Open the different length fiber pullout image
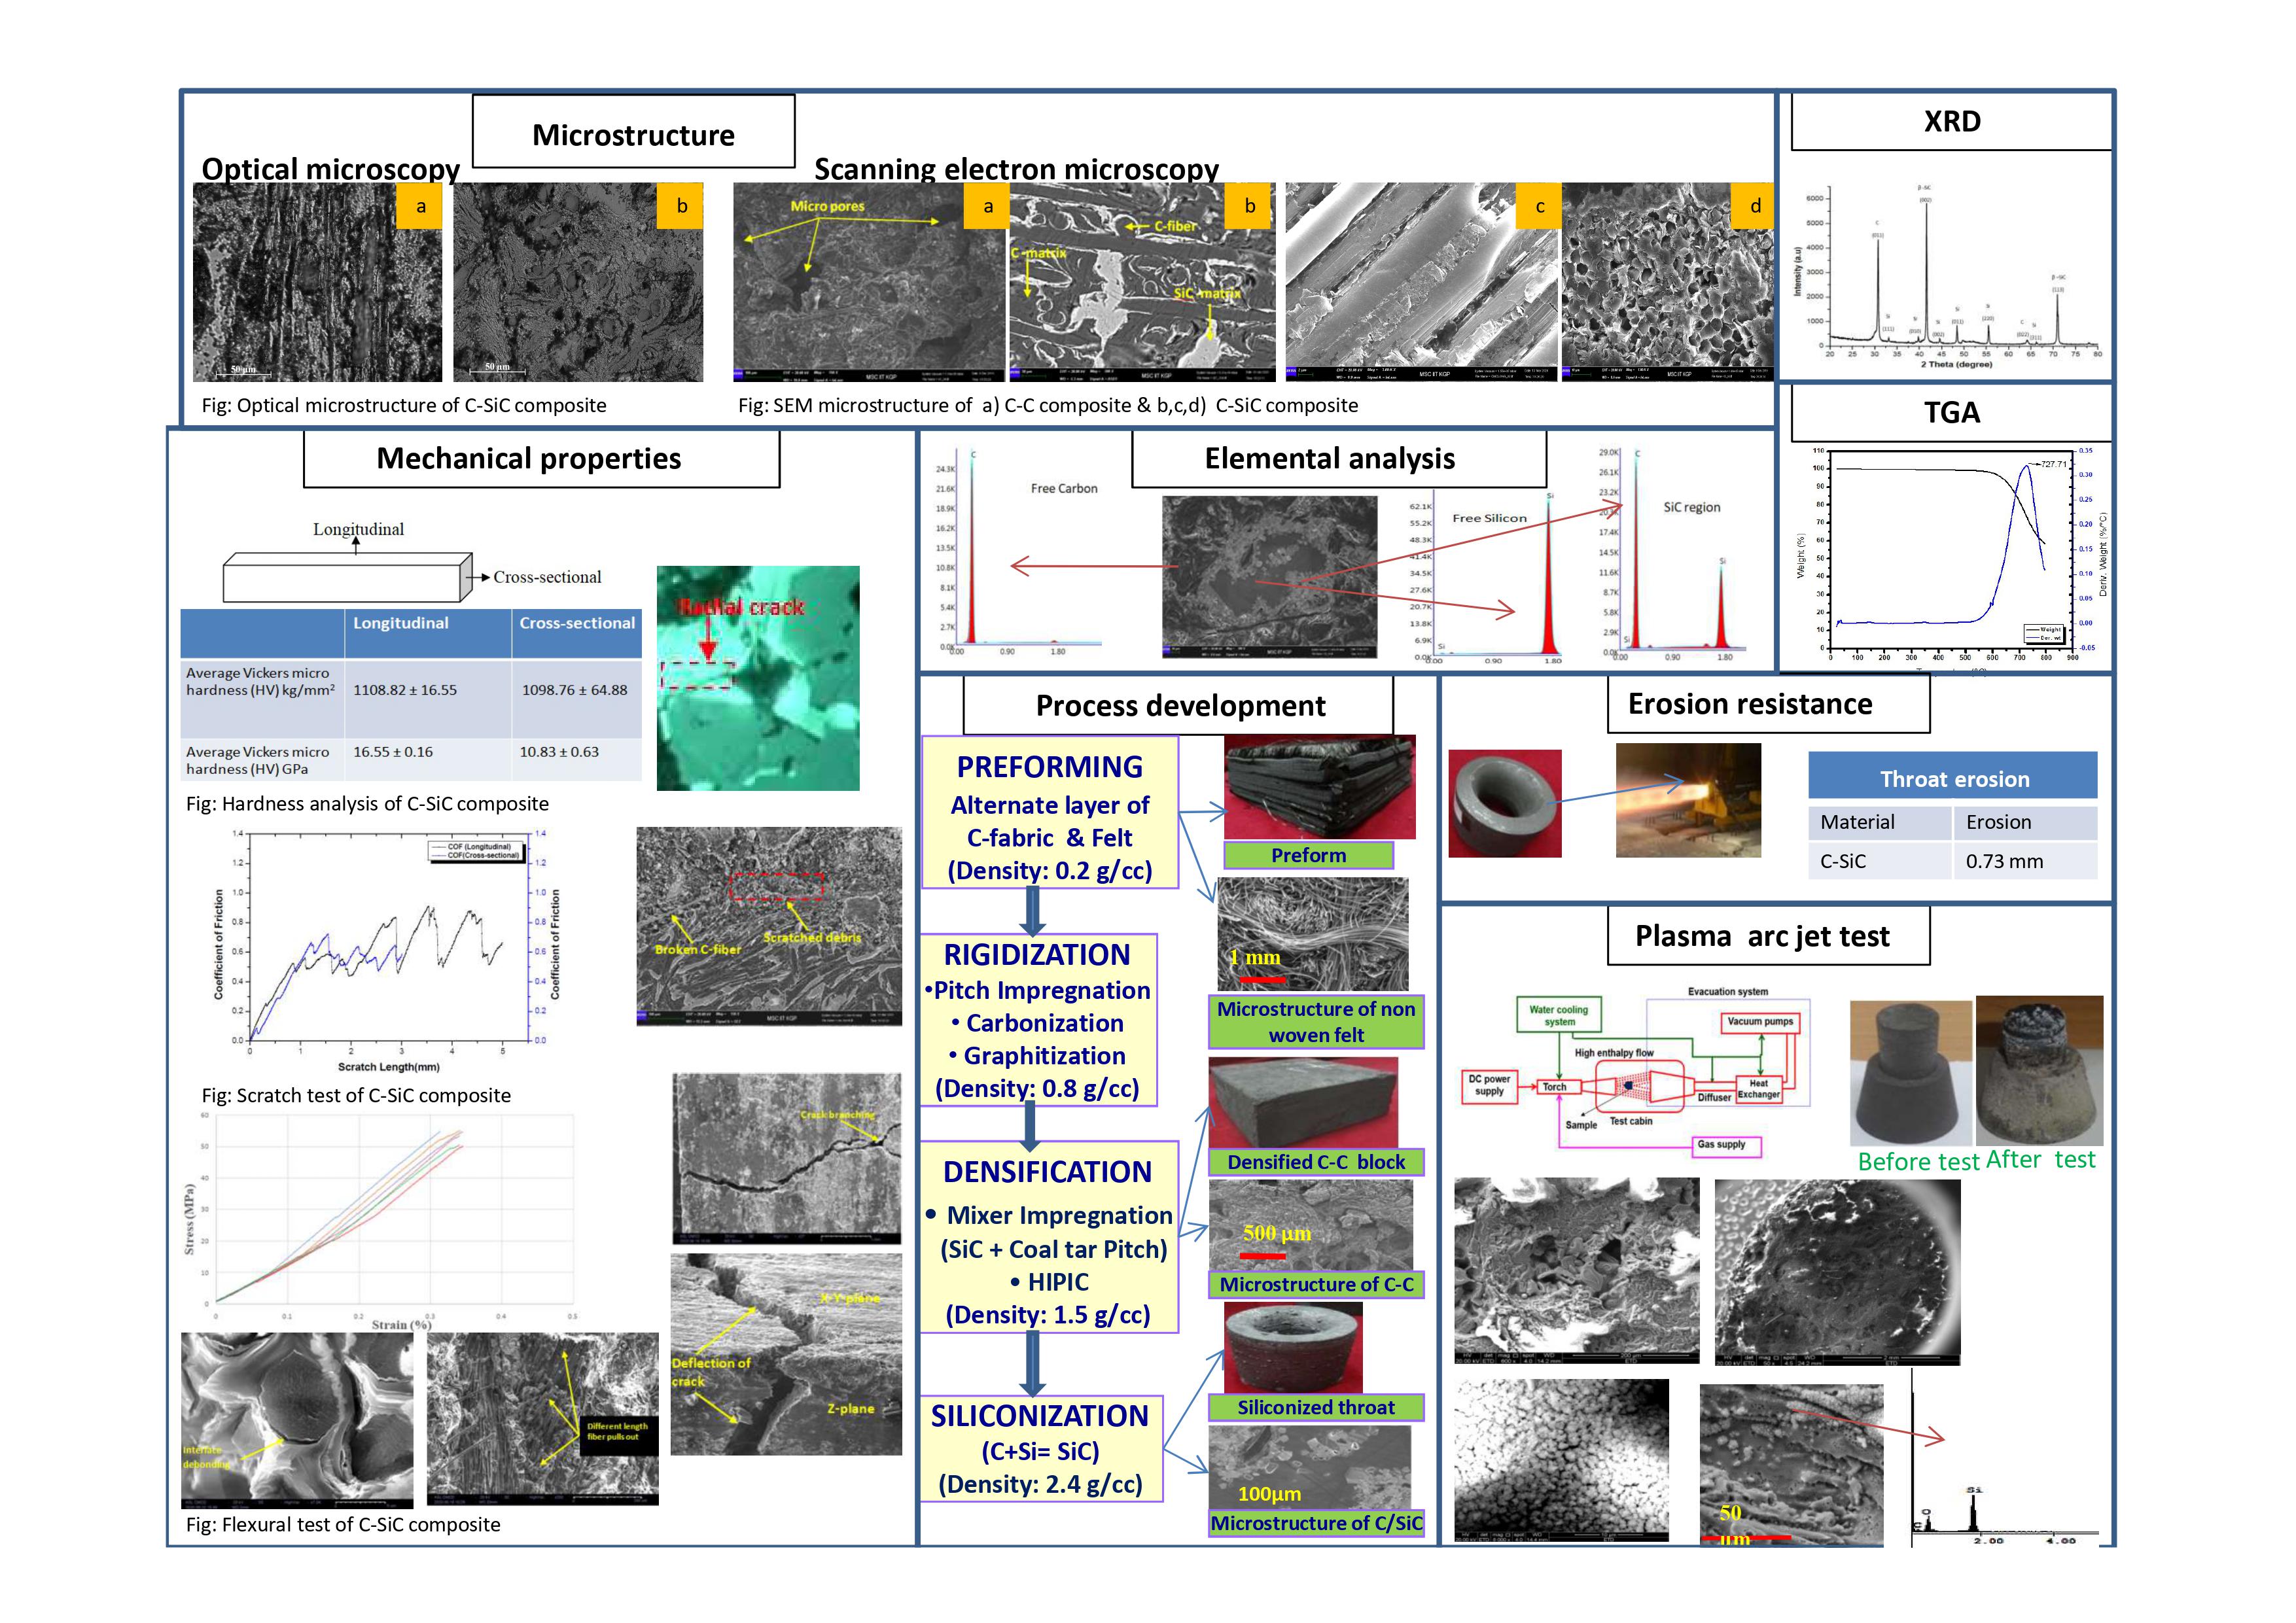Image resolution: width=2296 pixels, height=1623 pixels. pyautogui.click(x=543, y=1418)
